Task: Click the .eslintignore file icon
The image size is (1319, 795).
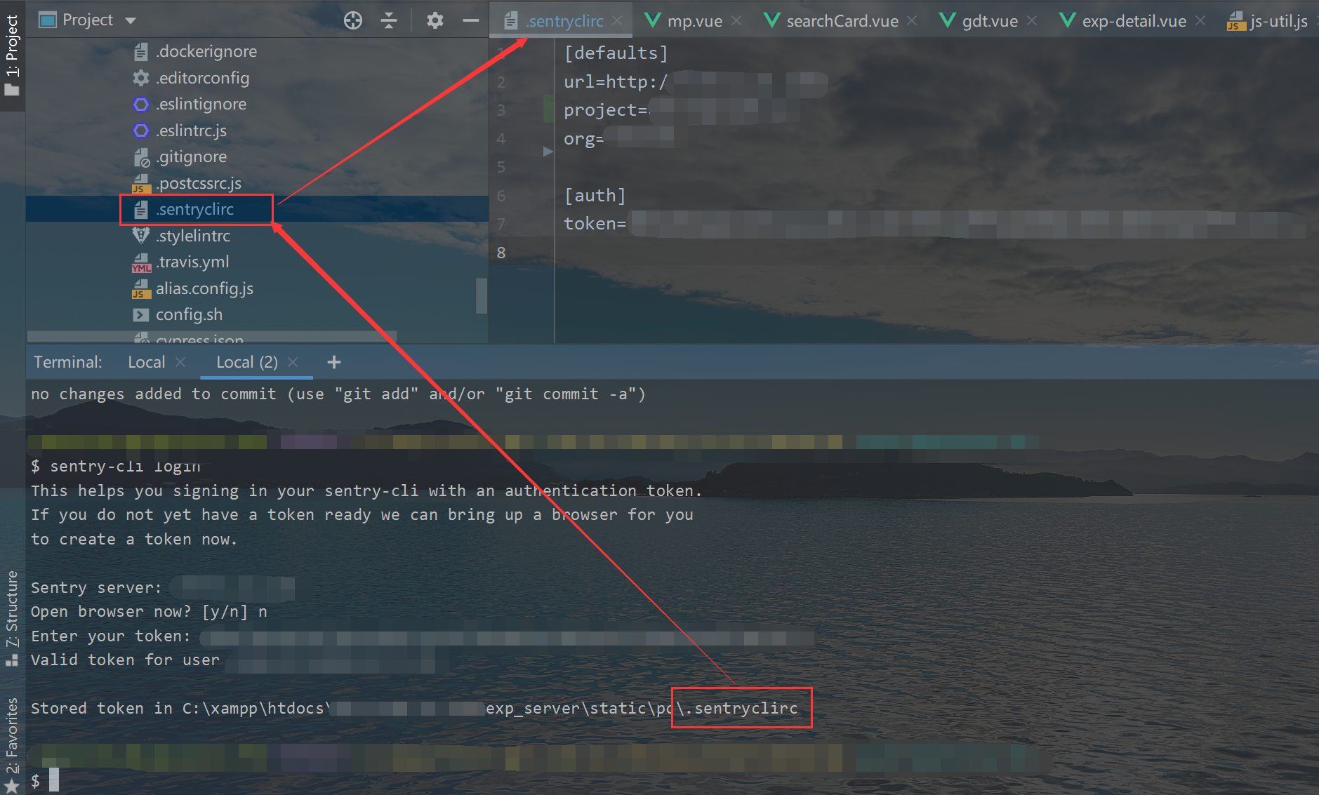Action: click(x=141, y=105)
